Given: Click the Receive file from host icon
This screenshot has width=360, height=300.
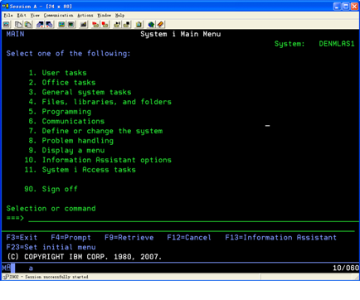Looking at the screenshot, I should point(49,25).
